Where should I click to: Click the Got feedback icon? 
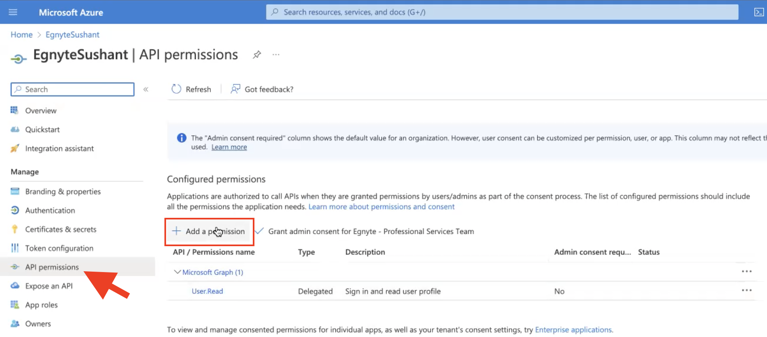236,89
